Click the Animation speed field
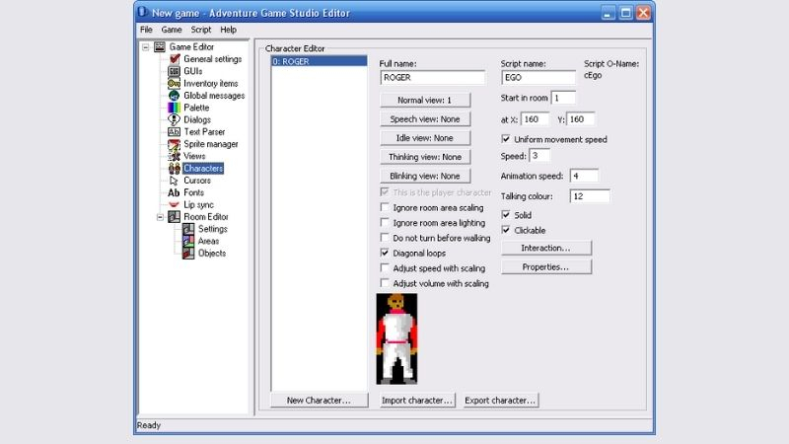This screenshot has width=789, height=444. point(584,176)
